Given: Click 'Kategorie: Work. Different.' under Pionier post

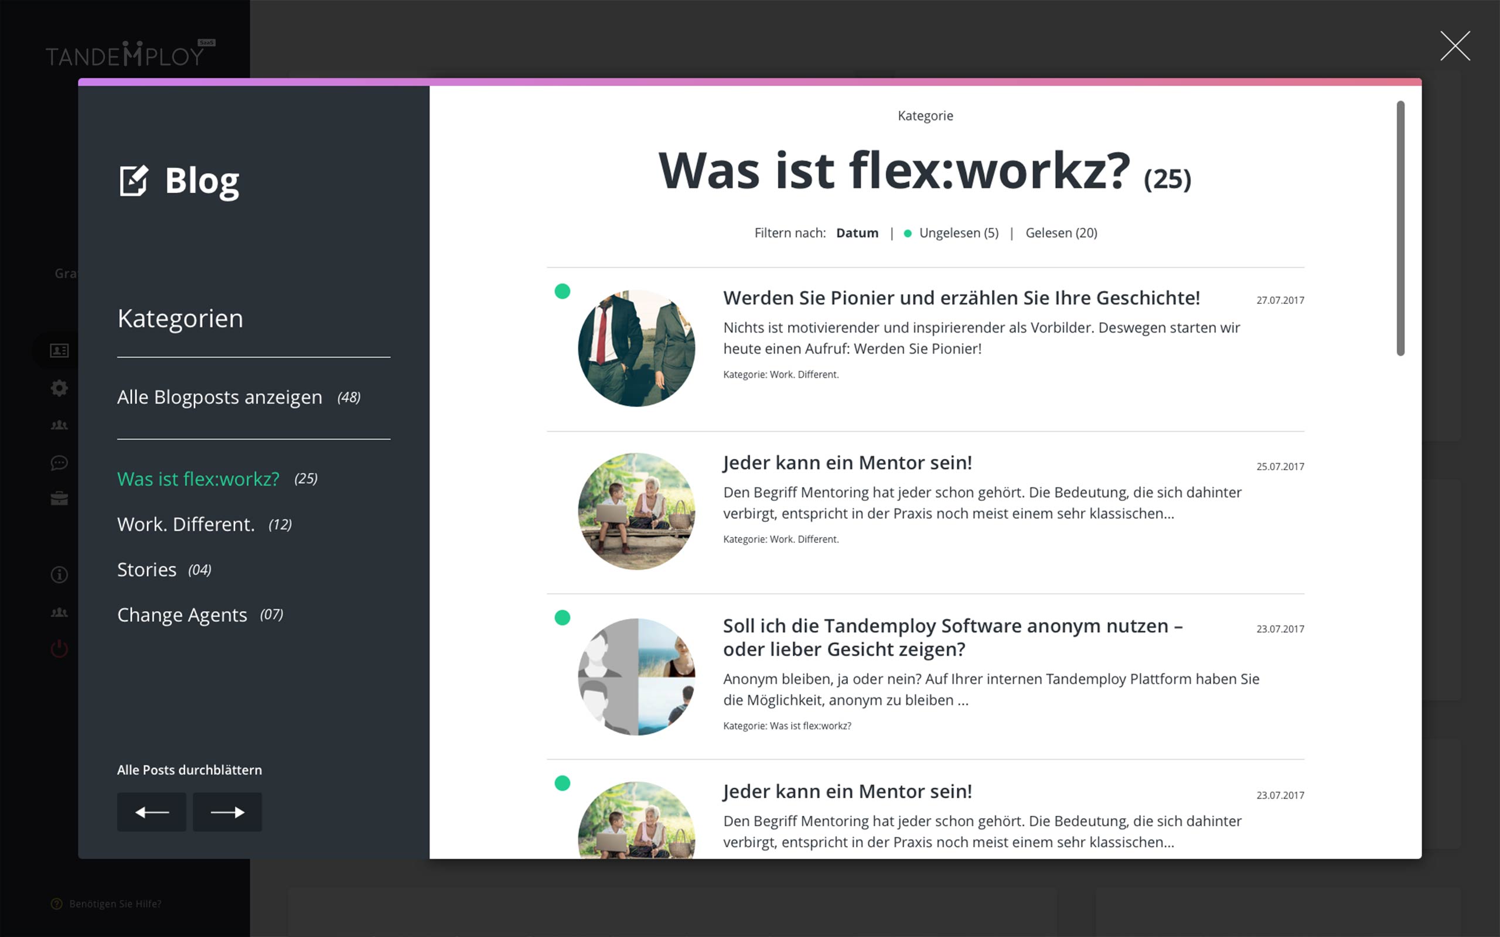Looking at the screenshot, I should (781, 374).
